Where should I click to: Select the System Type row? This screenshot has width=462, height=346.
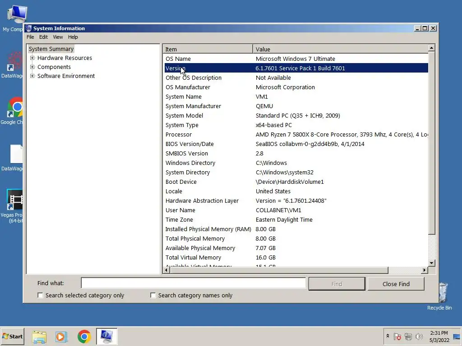point(296,125)
